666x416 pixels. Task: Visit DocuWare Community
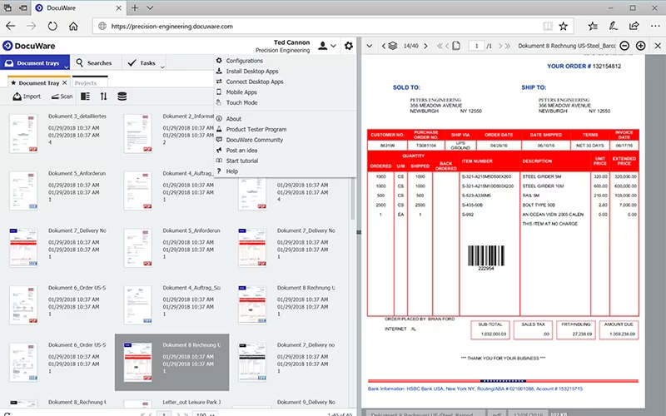coord(255,140)
